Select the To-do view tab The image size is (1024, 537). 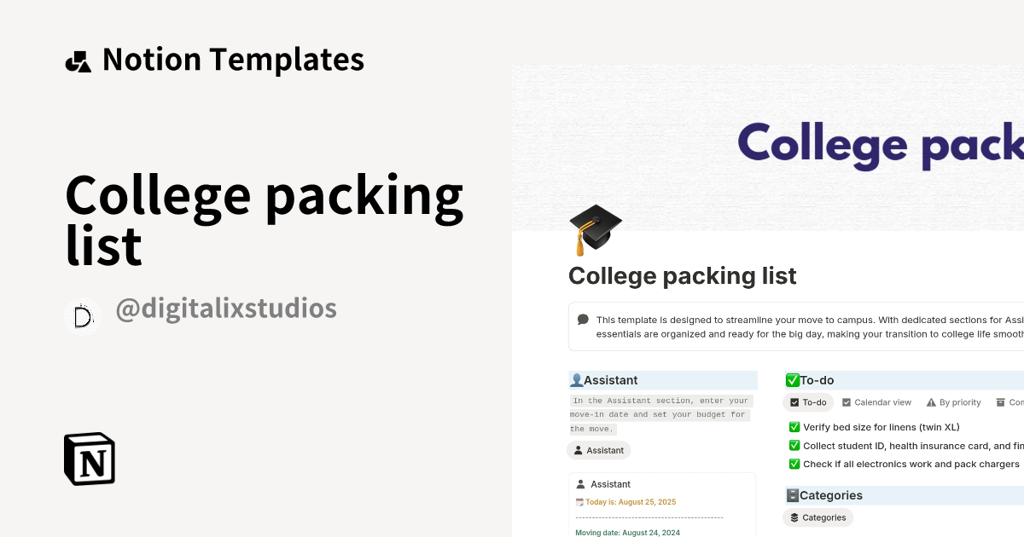807,402
